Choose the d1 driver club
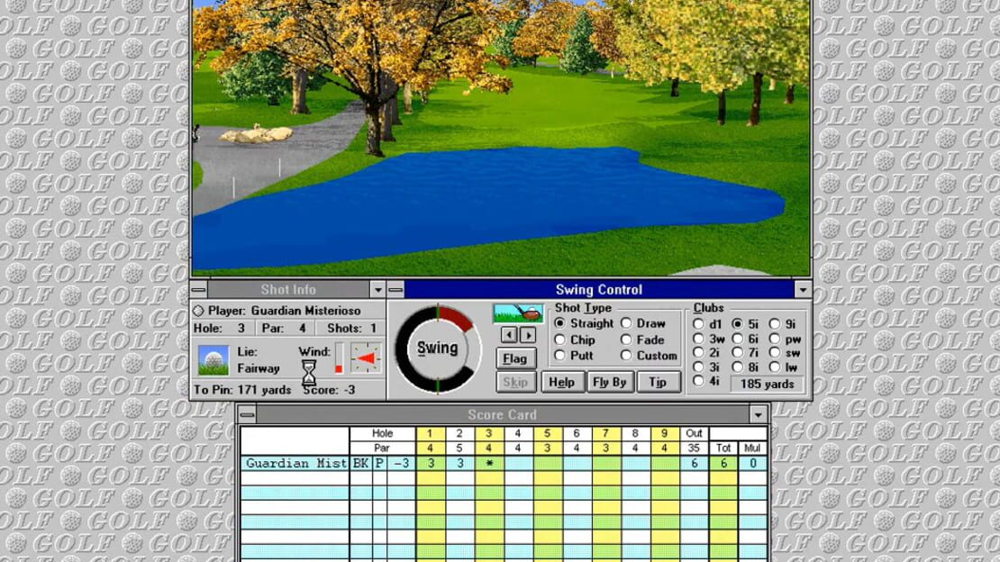Image resolution: width=1000 pixels, height=562 pixels. 707,324
